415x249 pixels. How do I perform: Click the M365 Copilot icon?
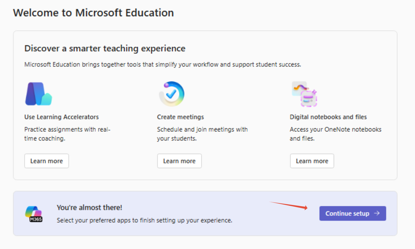tap(34, 214)
